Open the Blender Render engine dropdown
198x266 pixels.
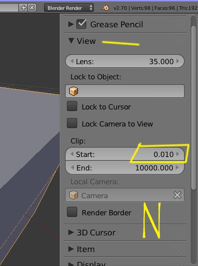pyautogui.click(x=69, y=8)
